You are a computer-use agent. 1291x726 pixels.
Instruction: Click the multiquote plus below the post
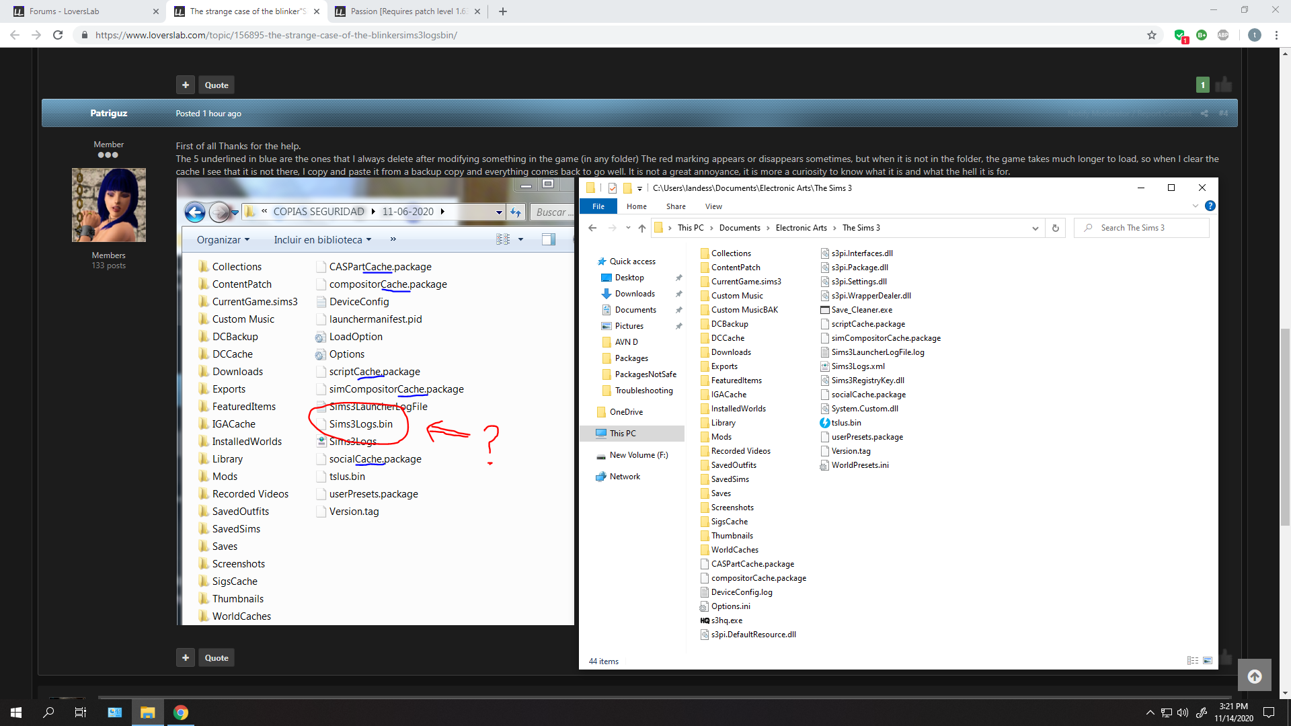186,658
